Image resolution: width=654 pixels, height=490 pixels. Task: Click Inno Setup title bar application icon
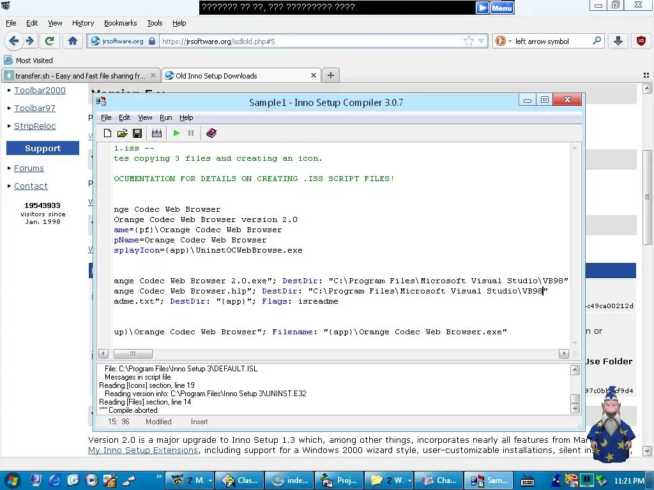[x=101, y=101]
